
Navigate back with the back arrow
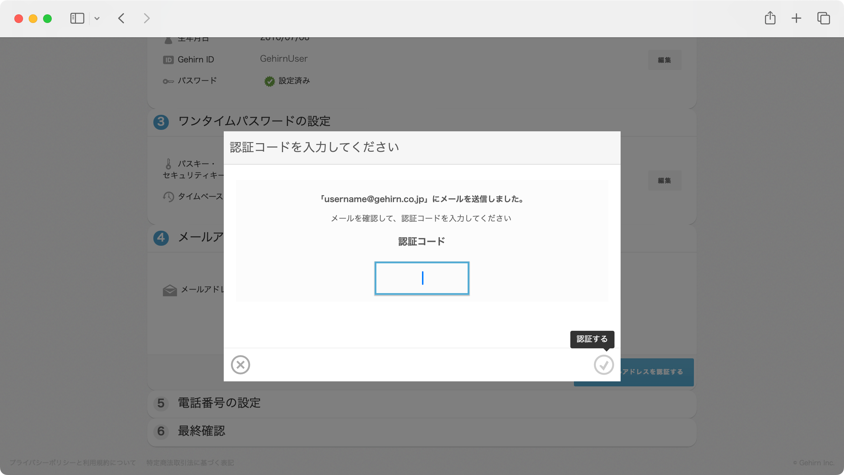coord(121,18)
